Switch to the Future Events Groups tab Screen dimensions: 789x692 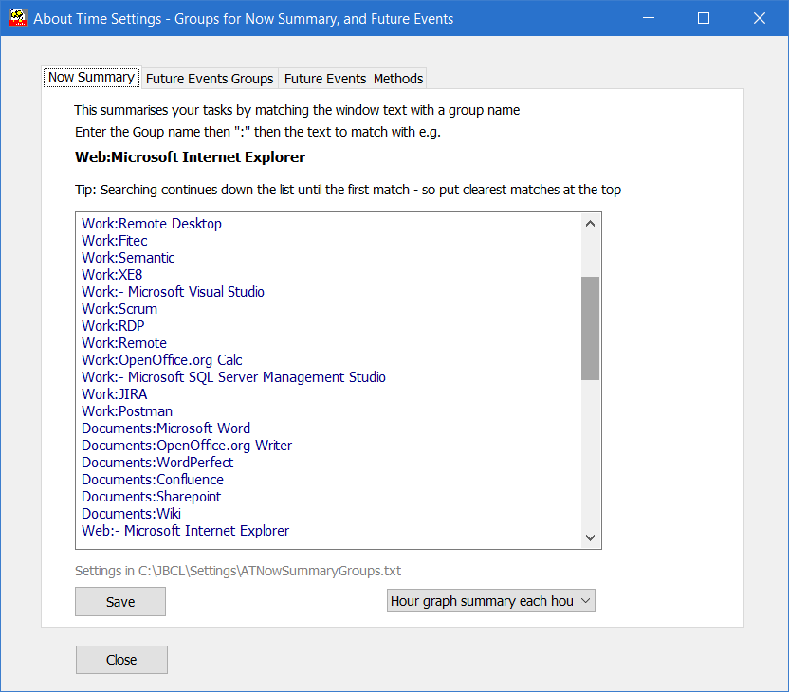209,79
